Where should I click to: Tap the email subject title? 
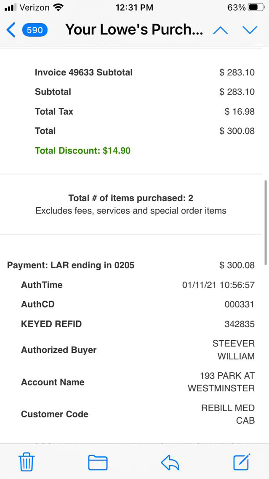[134, 30]
